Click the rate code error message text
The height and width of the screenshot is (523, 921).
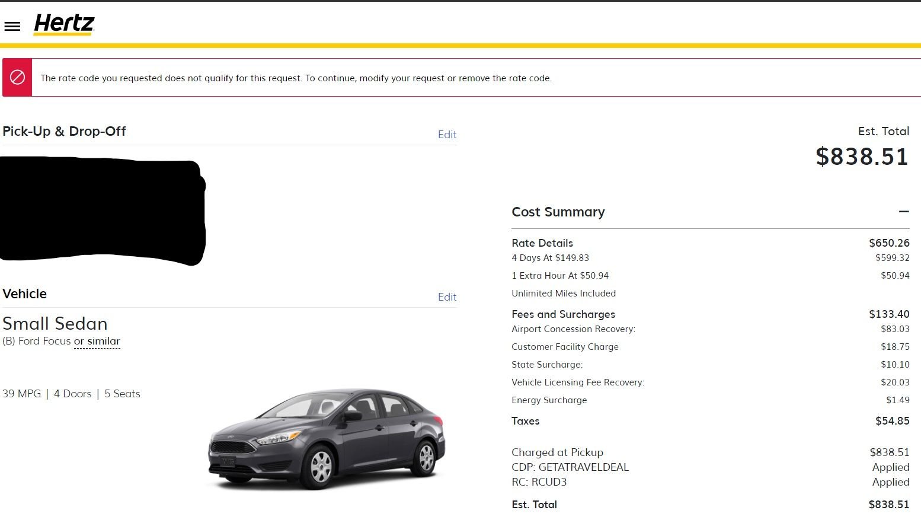pyautogui.click(x=296, y=78)
